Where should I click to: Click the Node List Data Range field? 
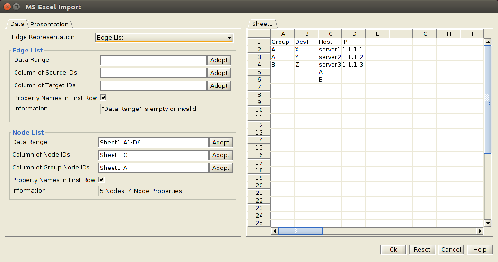point(153,143)
